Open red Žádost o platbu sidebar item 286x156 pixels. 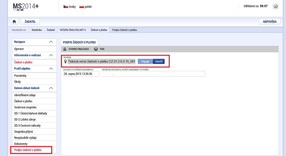[x=34, y=62]
